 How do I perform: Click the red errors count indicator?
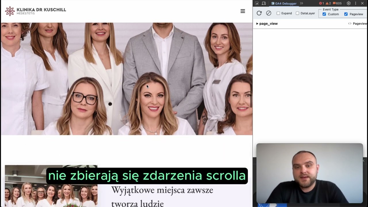click(321, 3)
